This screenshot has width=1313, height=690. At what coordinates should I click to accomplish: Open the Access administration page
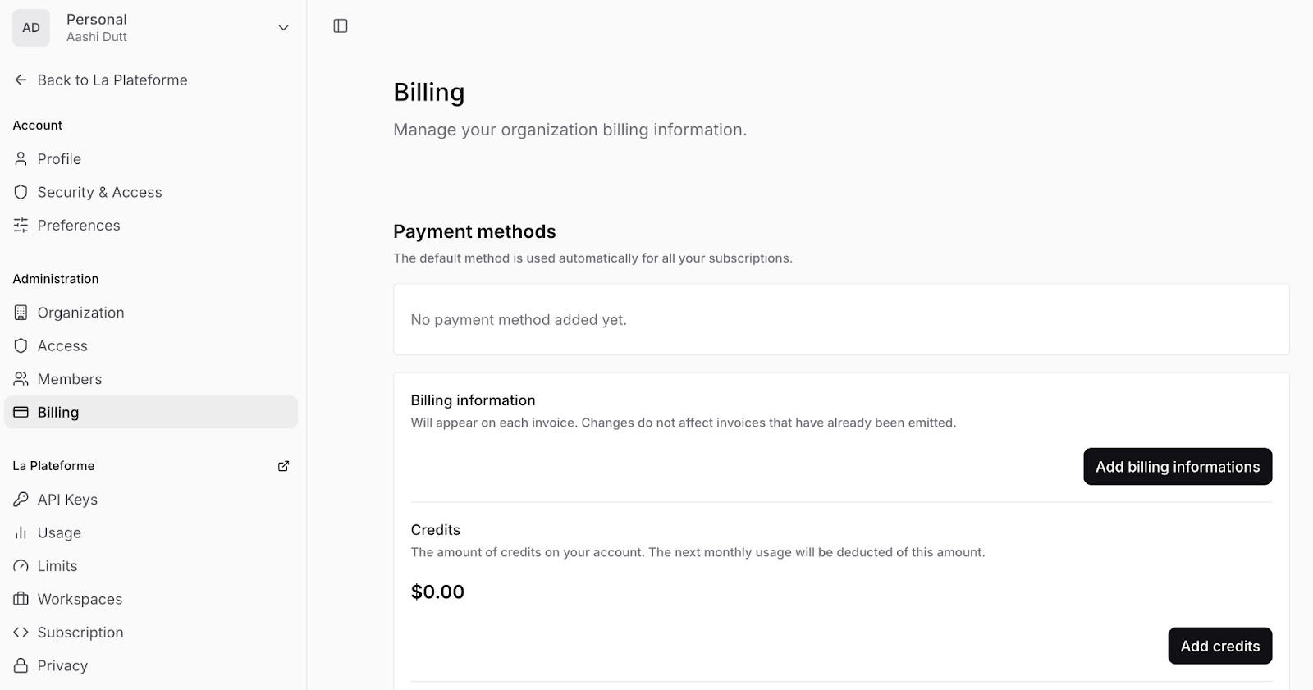62,346
